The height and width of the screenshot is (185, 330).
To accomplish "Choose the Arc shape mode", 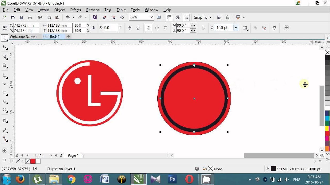I will point(166,28).
